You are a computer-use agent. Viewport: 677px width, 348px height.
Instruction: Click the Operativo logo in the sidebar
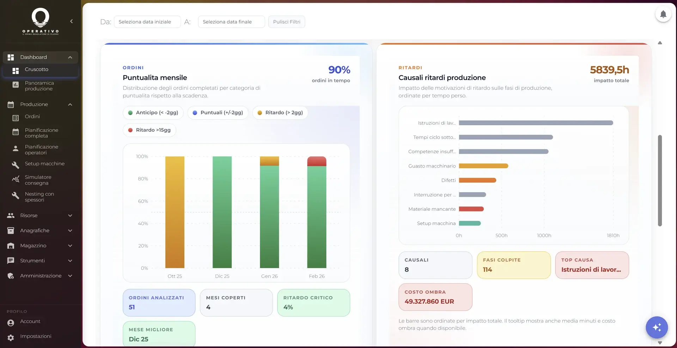tap(41, 21)
